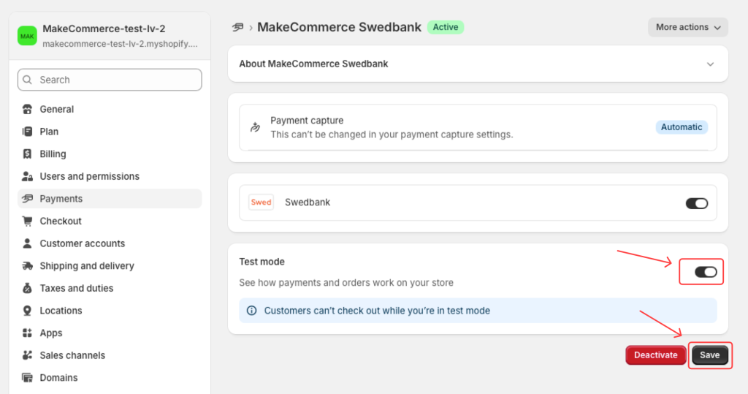Screen dimensions: 748x394
Task: Click the Users and permissions icon
Action: (28, 177)
